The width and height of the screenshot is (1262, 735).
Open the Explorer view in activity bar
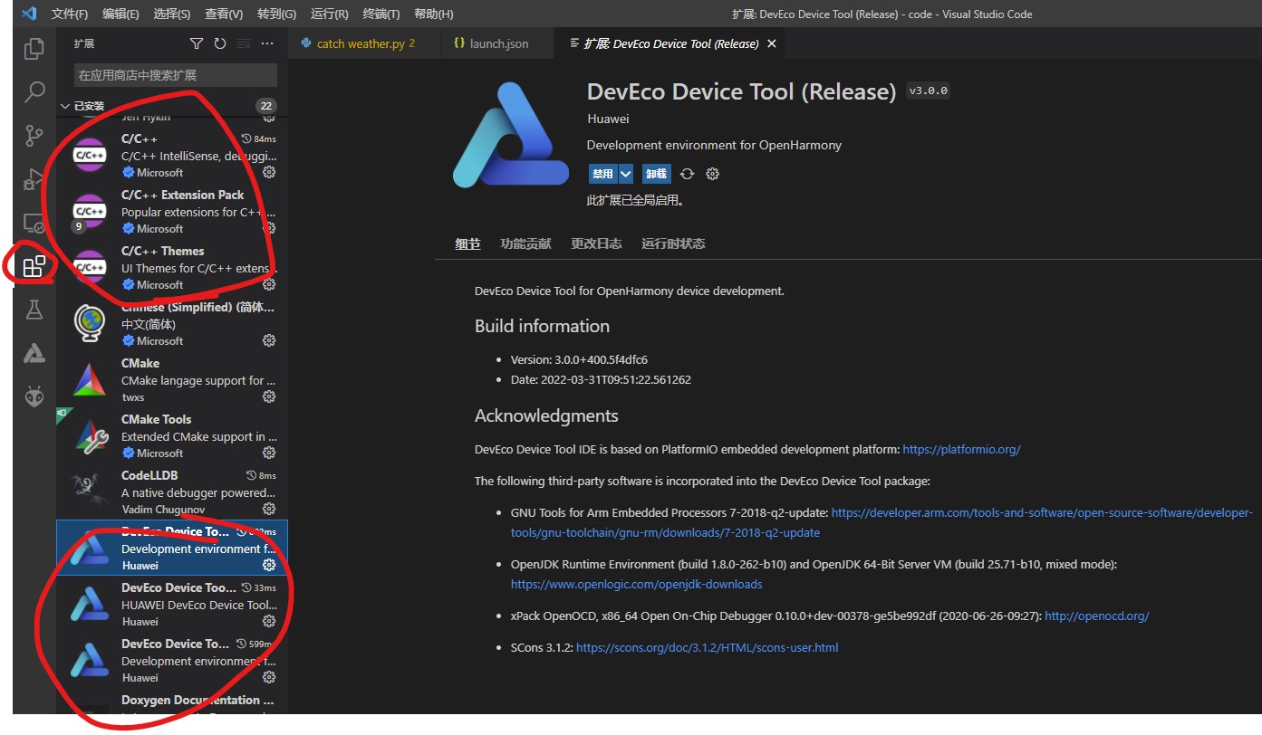pyautogui.click(x=34, y=49)
